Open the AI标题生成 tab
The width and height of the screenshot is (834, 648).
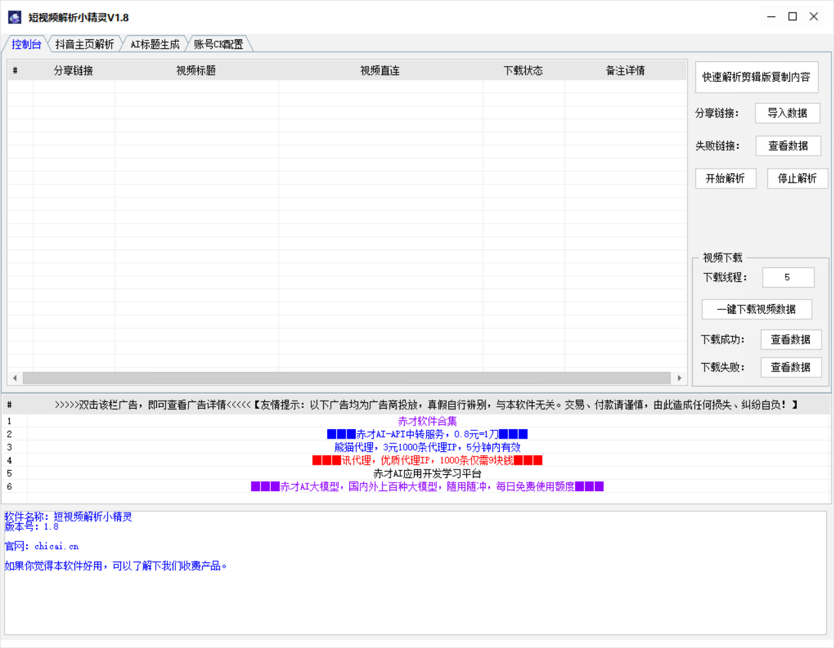[x=154, y=44]
